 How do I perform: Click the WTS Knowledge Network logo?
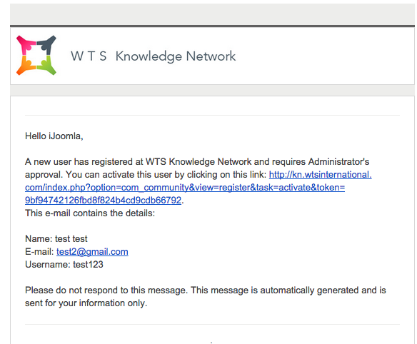[x=36, y=55]
